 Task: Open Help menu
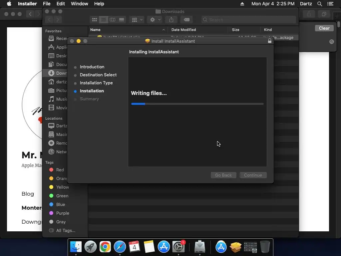coord(99,4)
